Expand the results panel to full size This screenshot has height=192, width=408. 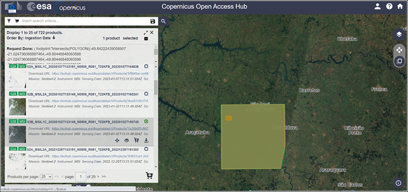point(146,33)
